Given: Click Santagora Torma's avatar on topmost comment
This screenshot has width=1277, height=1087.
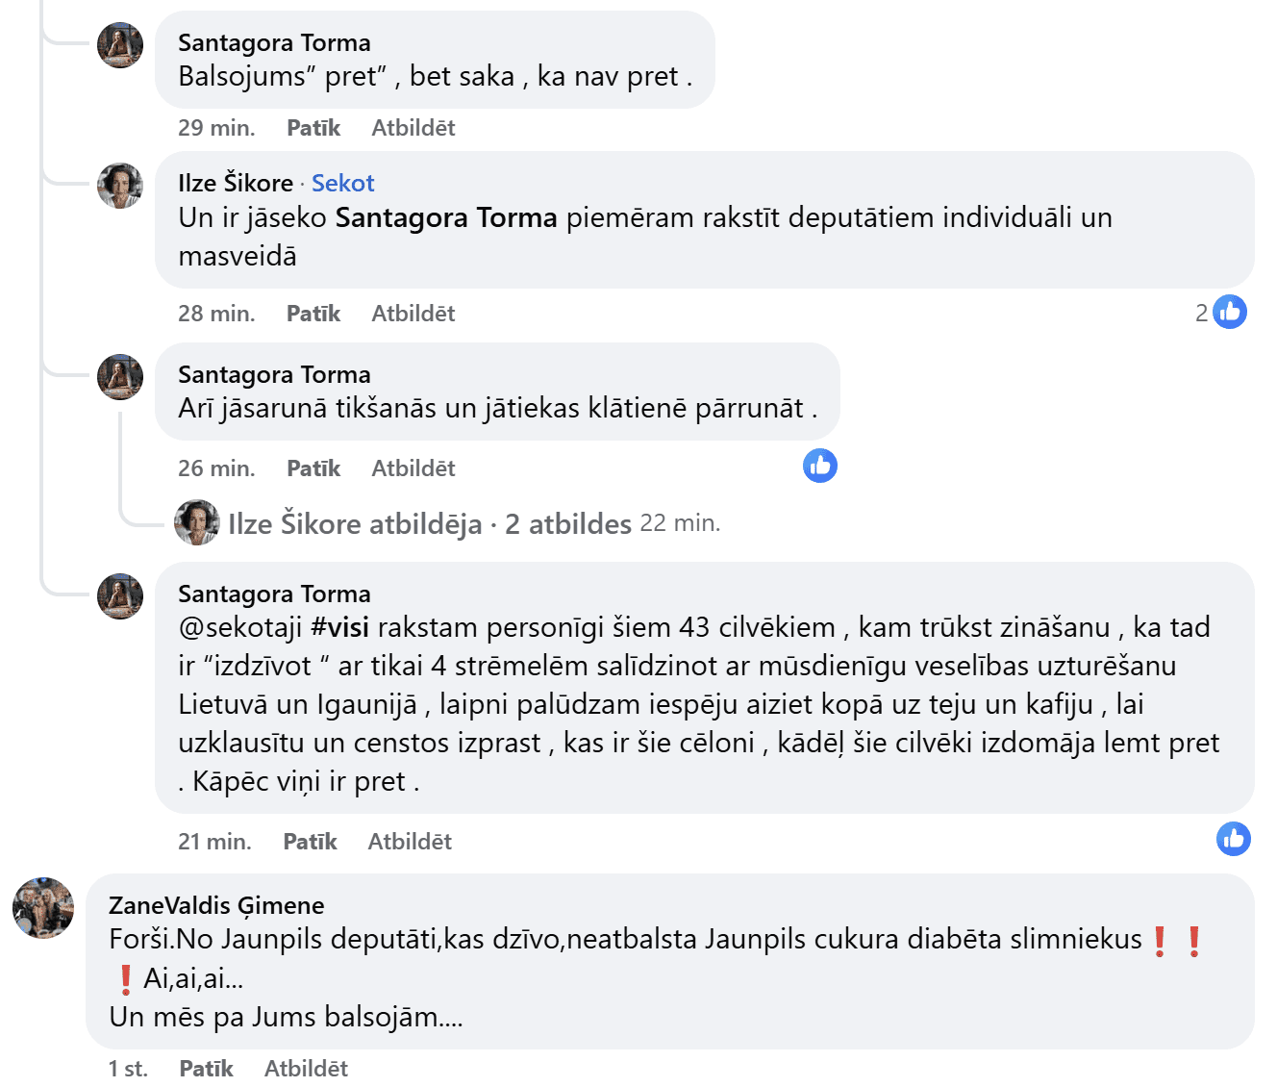Looking at the screenshot, I should point(120,45).
